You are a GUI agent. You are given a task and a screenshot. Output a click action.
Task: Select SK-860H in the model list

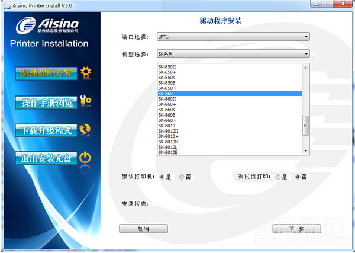point(230,120)
